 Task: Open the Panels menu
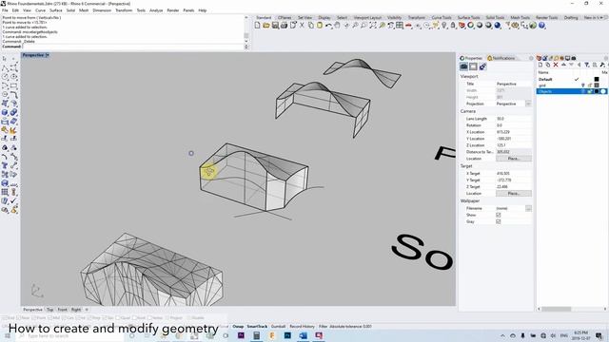[x=188, y=10]
